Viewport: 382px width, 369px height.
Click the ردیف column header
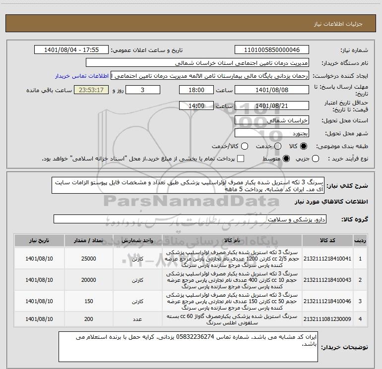[360, 240]
